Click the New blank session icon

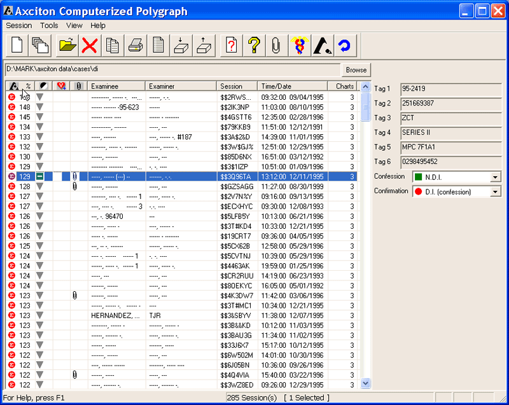pyautogui.click(x=17, y=45)
